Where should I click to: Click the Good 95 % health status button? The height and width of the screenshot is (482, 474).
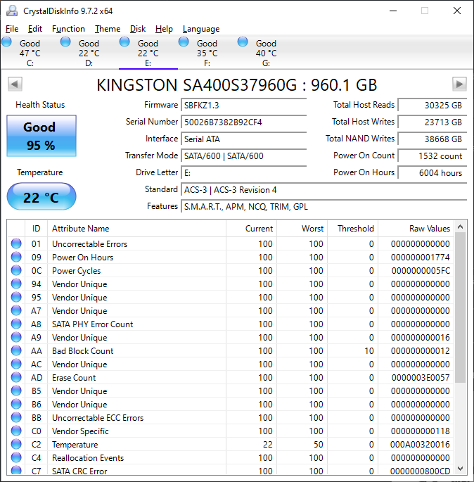pos(41,136)
